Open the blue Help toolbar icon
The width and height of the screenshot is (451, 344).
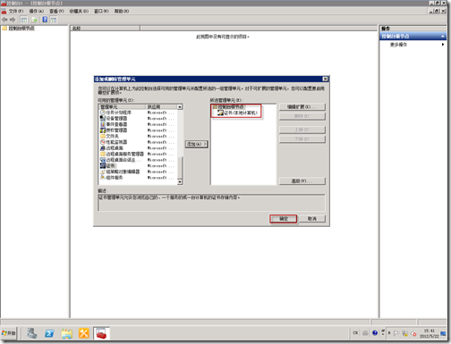[45, 20]
